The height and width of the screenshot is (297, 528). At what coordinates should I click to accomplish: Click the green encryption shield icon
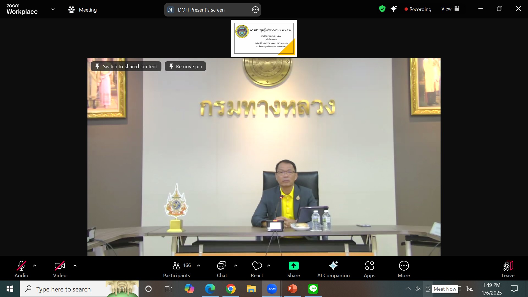coord(382,9)
